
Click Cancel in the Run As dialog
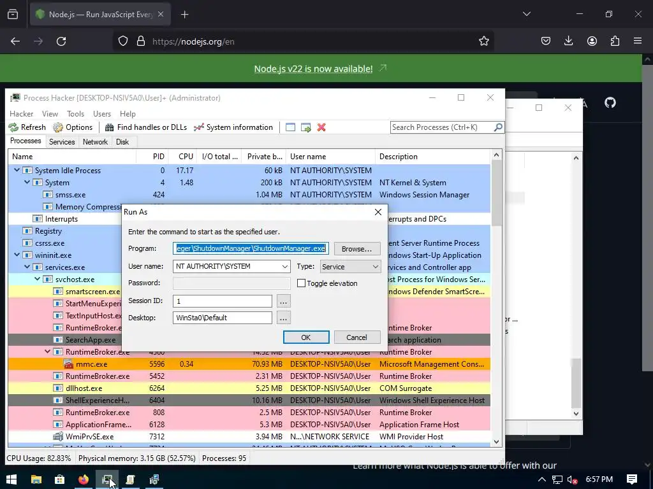pos(357,337)
